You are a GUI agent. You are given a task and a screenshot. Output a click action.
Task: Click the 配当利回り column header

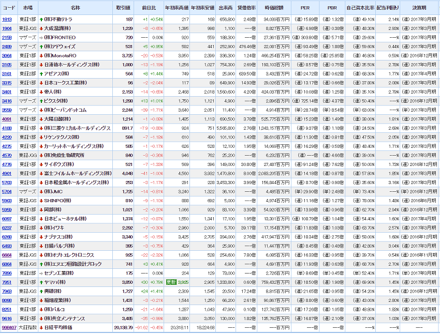pyautogui.click(x=388, y=8)
